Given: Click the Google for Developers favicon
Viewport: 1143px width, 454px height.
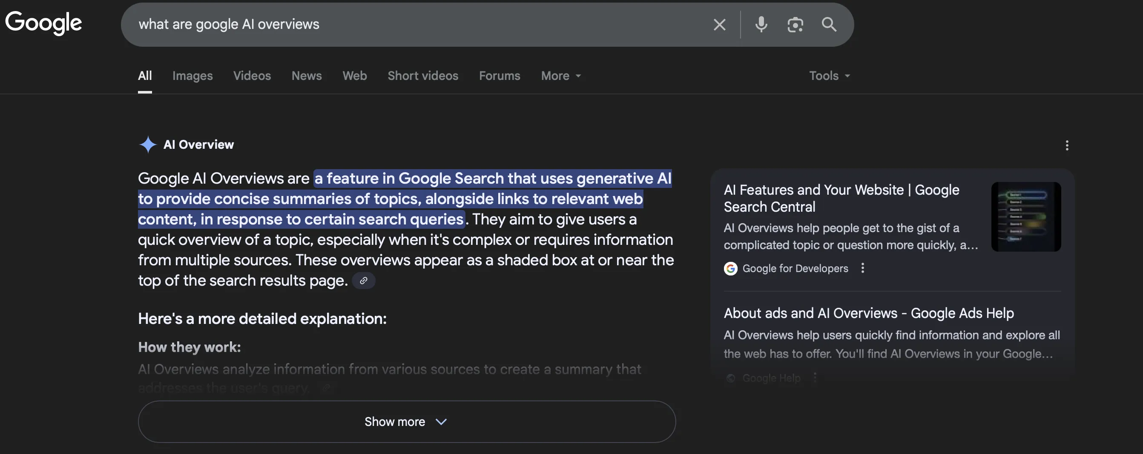Looking at the screenshot, I should [x=730, y=268].
